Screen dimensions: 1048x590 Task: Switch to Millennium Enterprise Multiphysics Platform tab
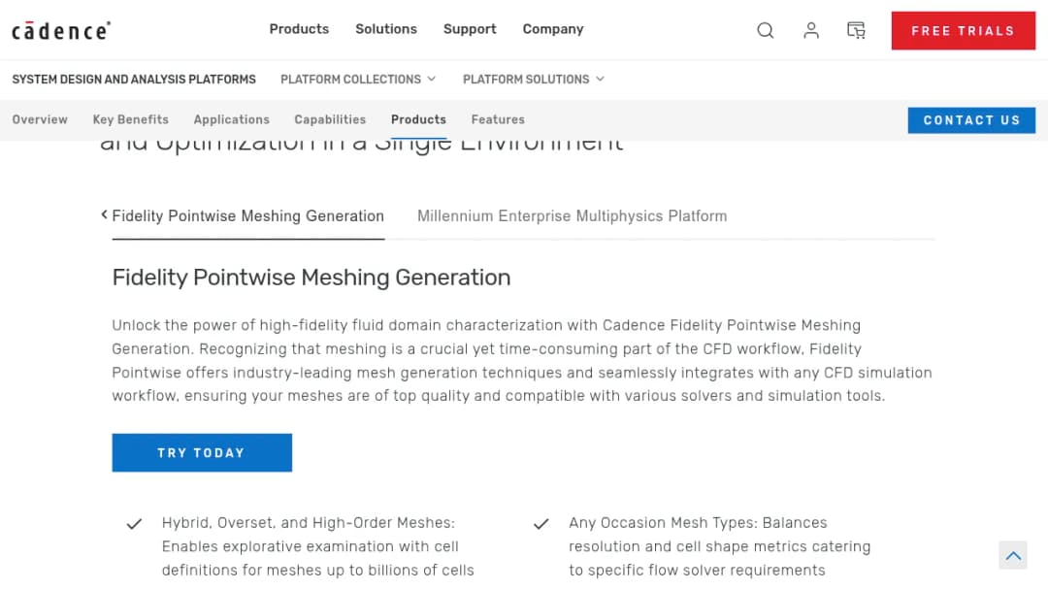click(573, 216)
